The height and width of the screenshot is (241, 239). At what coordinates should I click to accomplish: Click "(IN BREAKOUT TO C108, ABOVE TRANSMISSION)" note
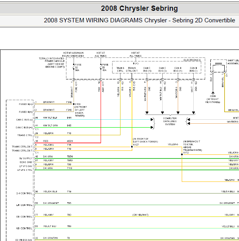192,146
